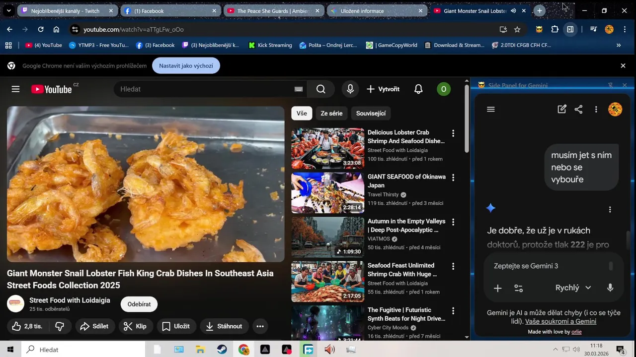This screenshot has width=636, height=357.
Task: Click the Stáhnout download button
Action: pyautogui.click(x=224, y=326)
